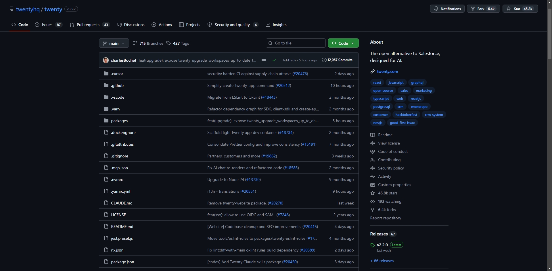552x271 pixels.
Task: Click the .yarn folder icon
Action: [106, 109]
